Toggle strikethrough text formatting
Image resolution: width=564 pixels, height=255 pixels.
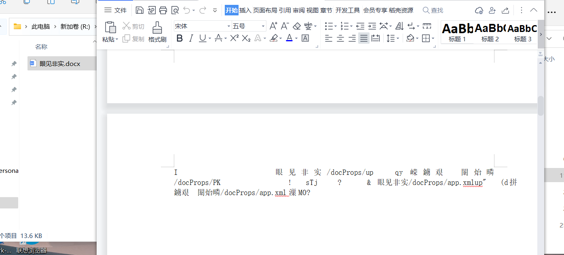coord(218,38)
